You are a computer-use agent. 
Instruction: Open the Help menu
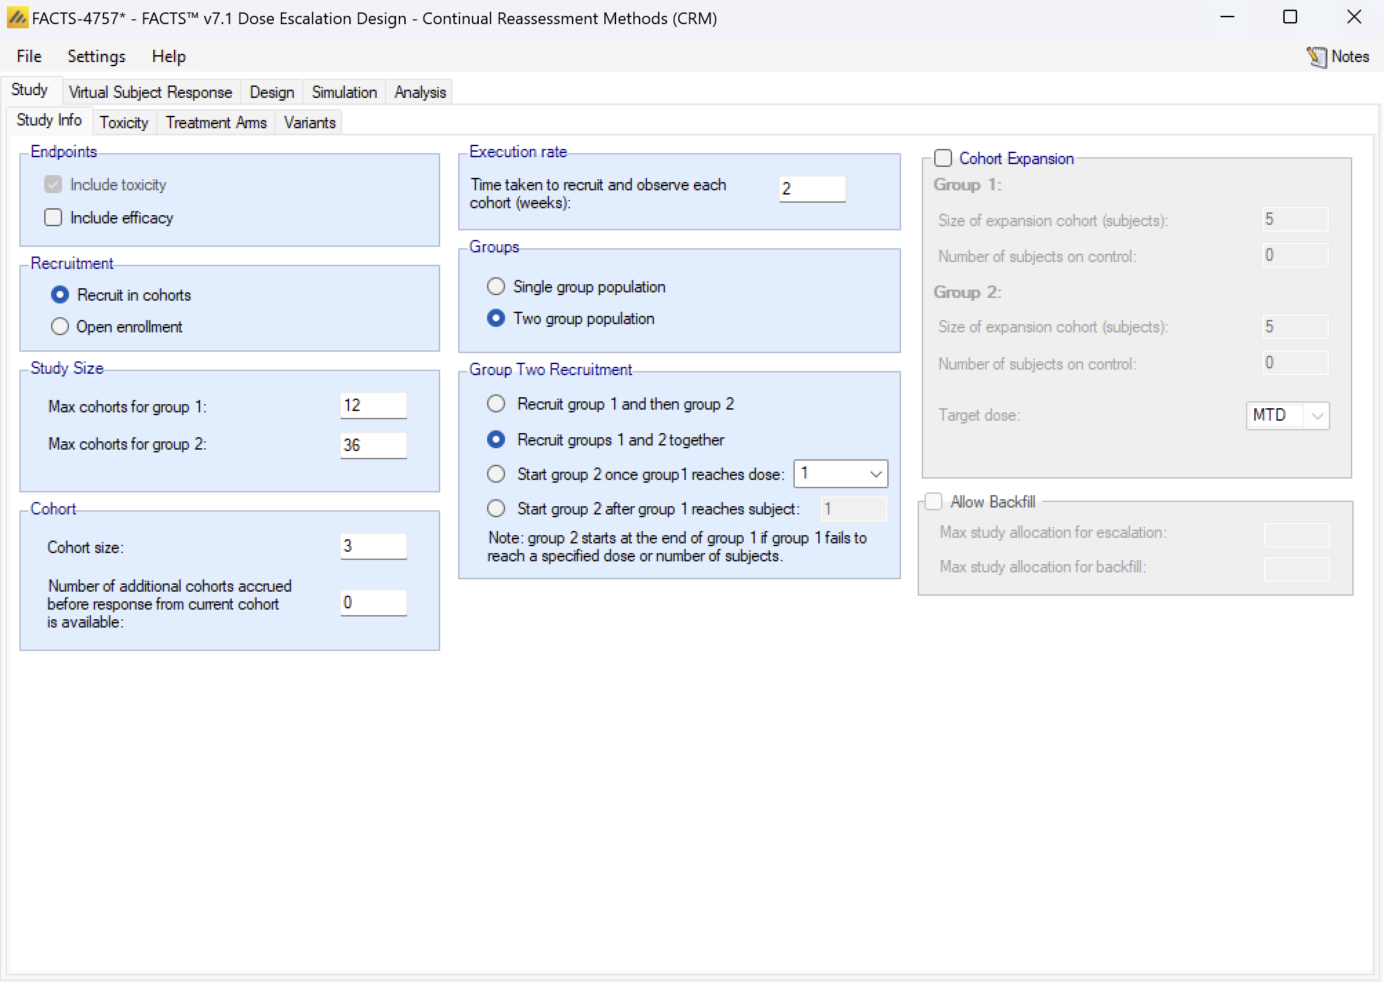[x=168, y=57]
